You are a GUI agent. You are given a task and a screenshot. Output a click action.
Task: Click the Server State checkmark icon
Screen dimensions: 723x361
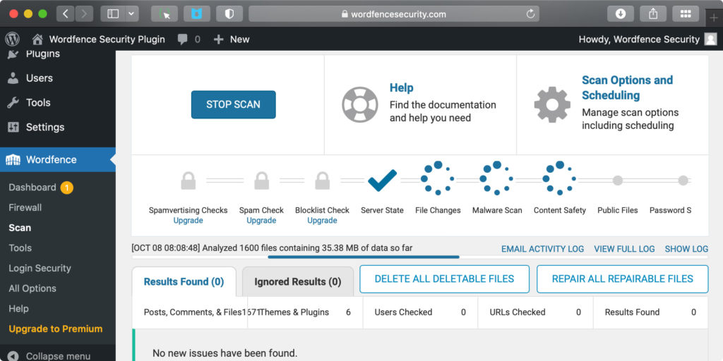[x=382, y=180]
